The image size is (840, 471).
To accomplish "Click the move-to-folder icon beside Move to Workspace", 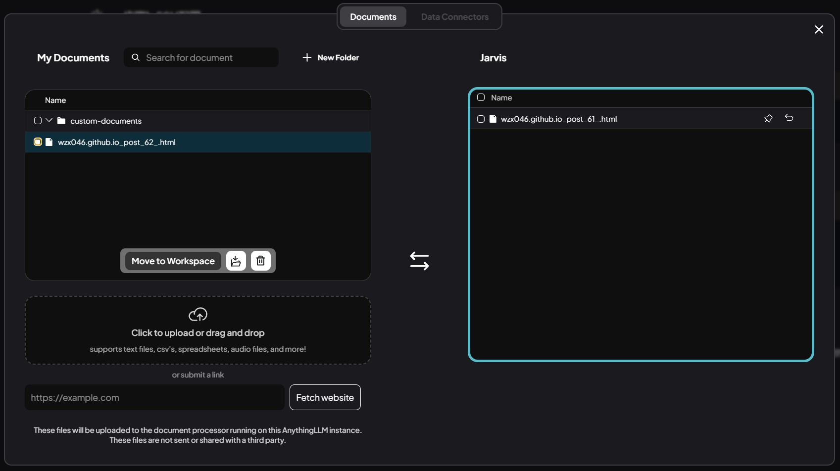I will coord(236,261).
